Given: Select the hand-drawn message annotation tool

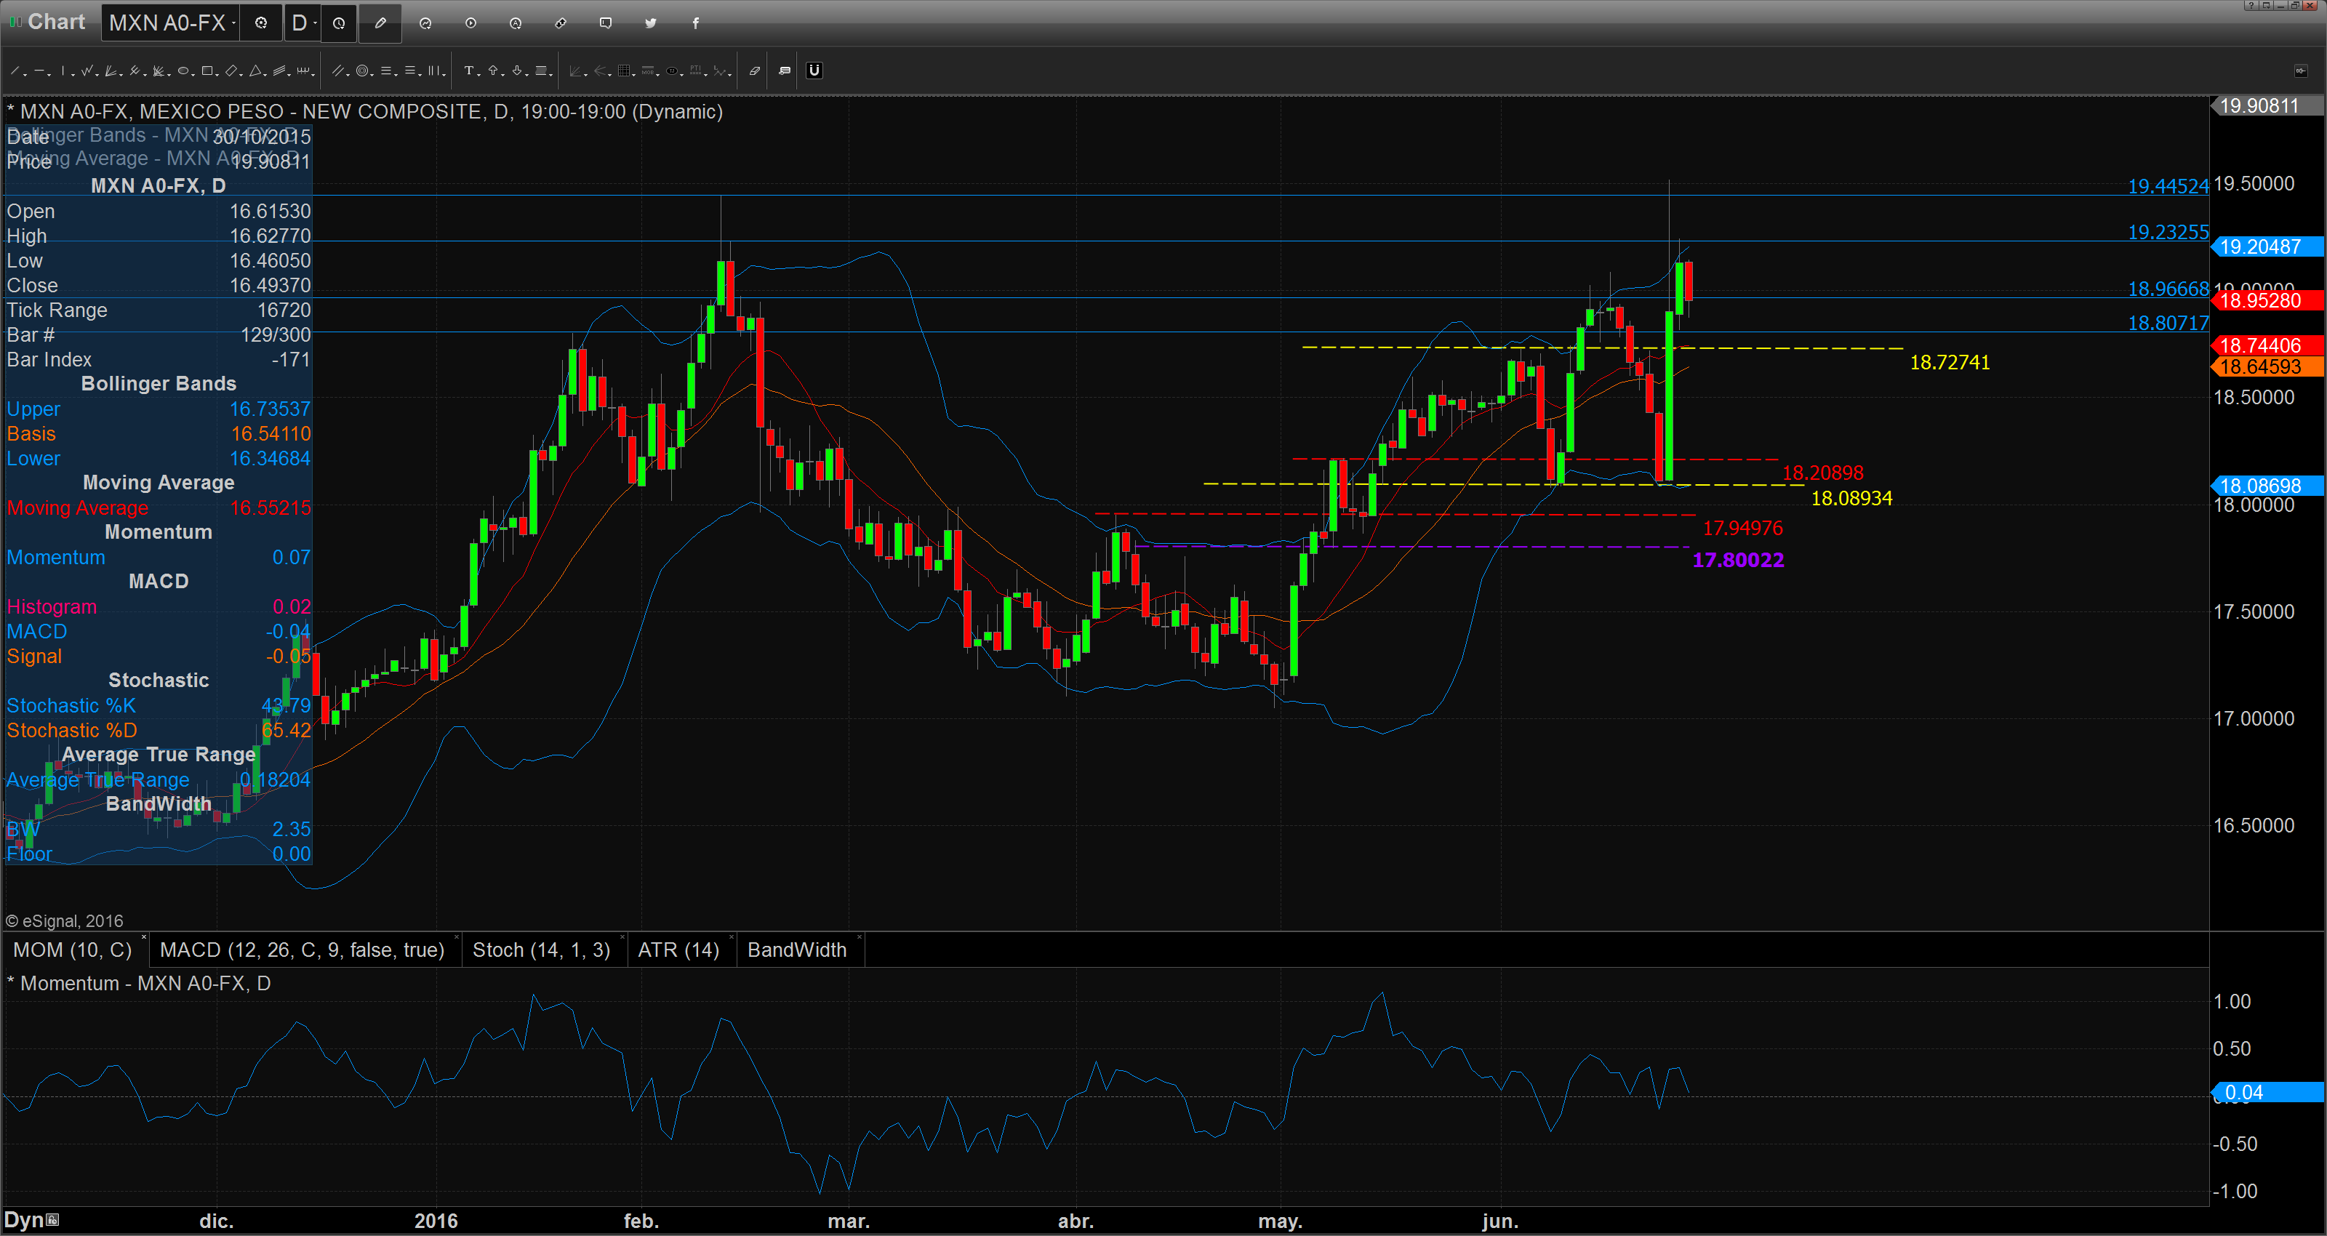Looking at the screenshot, I should tap(784, 71).
